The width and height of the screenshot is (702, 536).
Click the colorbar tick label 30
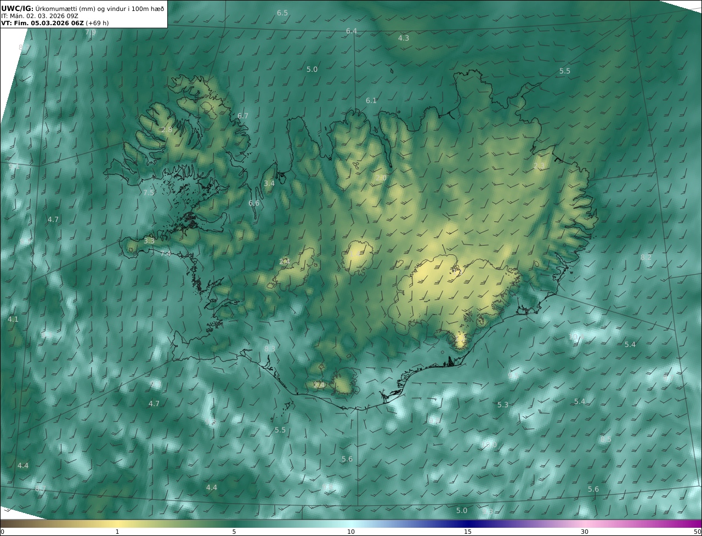(585, 532)
